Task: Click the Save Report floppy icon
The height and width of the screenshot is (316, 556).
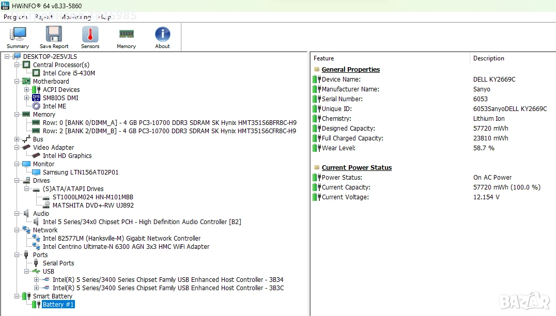Action: coord(54,34)
